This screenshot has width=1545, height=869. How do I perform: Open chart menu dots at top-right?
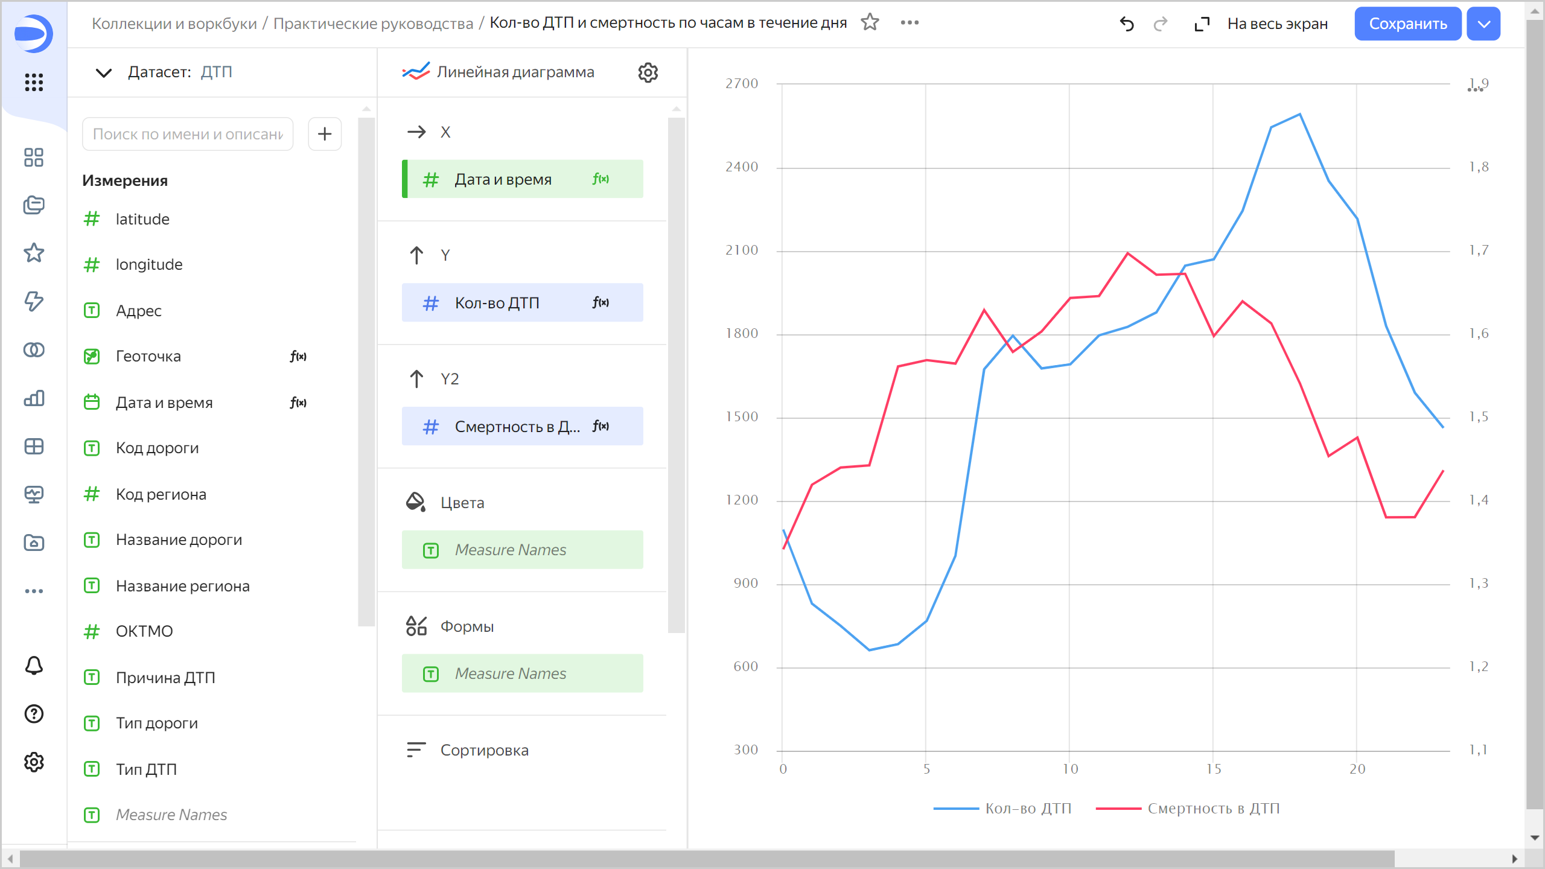(1475, 89)
